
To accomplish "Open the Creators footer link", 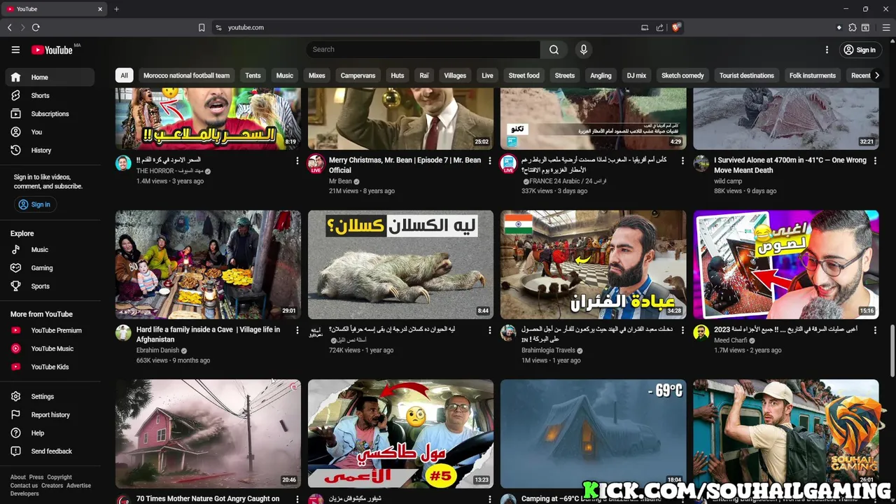I will point(52,486).
